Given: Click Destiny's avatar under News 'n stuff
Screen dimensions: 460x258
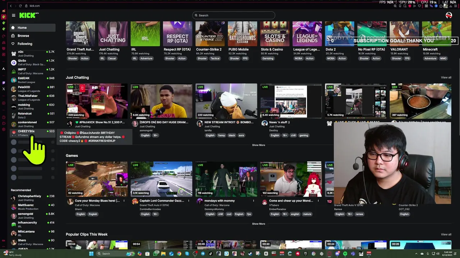Looking at the screenshot, I should pos(264,123).
